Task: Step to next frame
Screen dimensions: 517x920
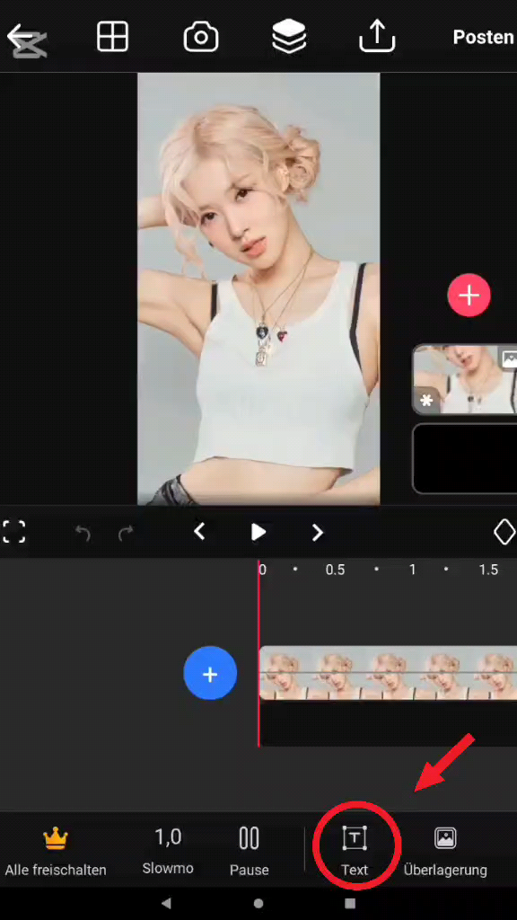Action: click(x=317, y=532)
